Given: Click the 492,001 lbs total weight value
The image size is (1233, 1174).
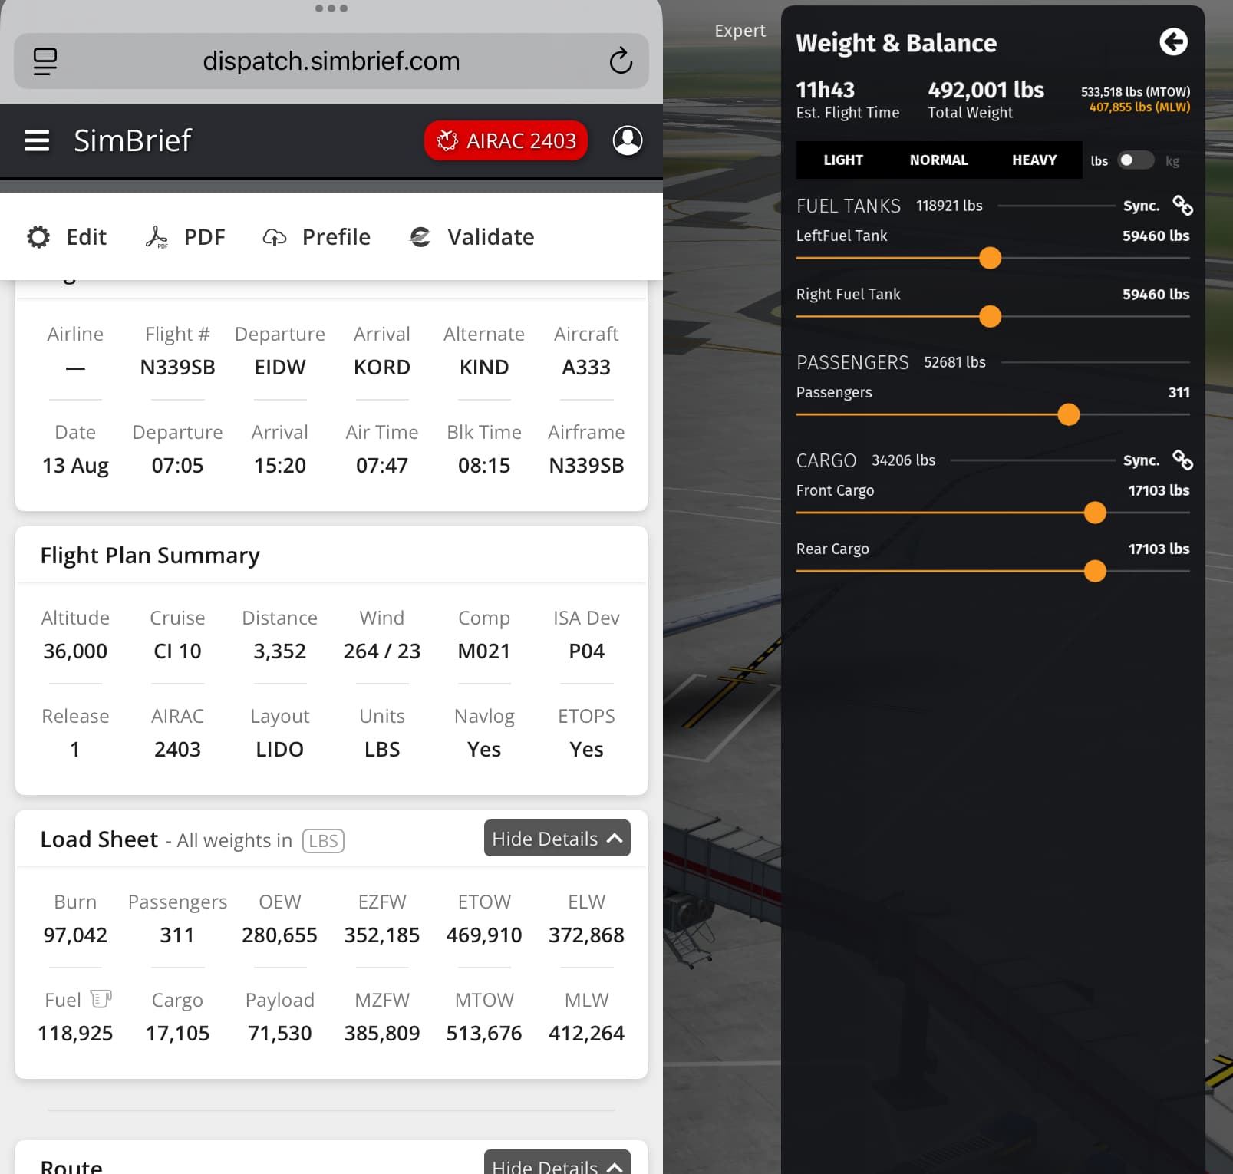Looking at the screenshot, I should [986, 90].
